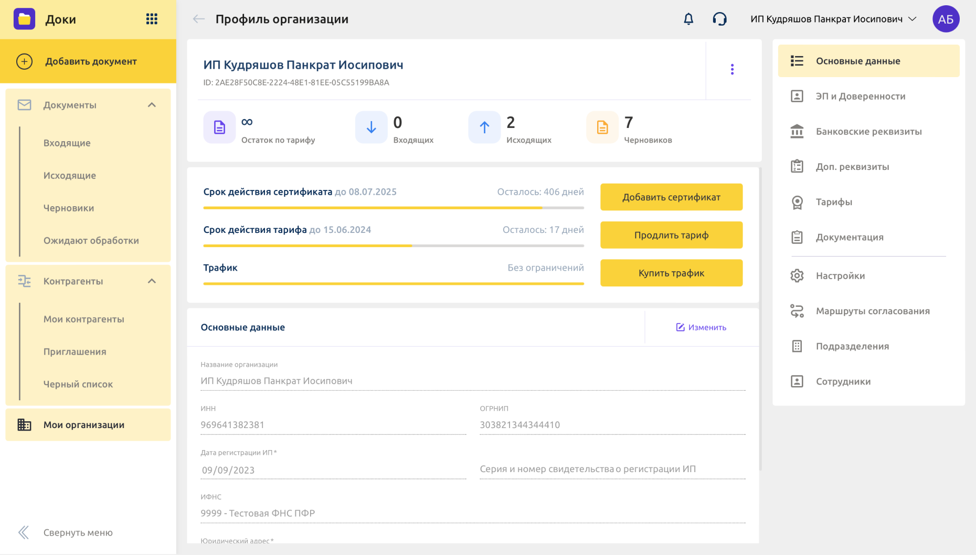The image size is (976, 555).
Task: Click the plus icon for Добавить документ
Action: (24, 61)
